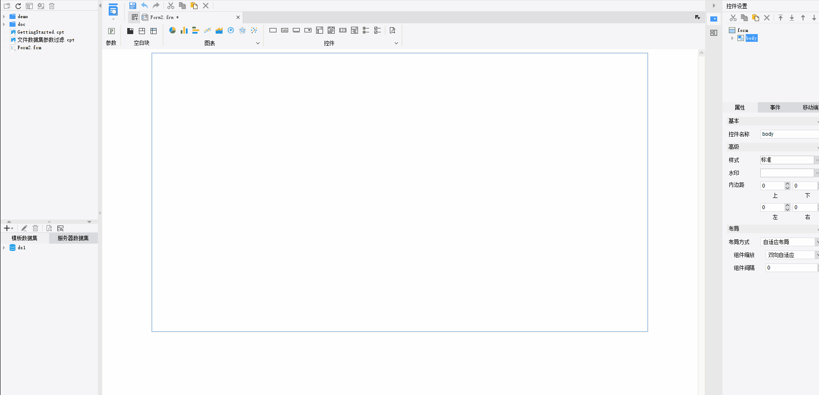This screenshot has height=395, width=819.
Task: Open the component scaling dropdown showing 双向自适应
Action: [792, 255]
